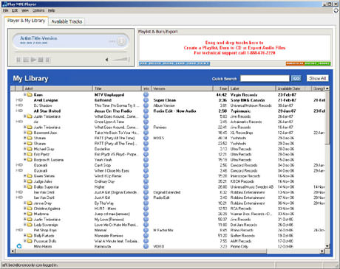Click the HD icon next to DJ Shadow
This screenshot has width=340, height=269.
tap(19, 105)
